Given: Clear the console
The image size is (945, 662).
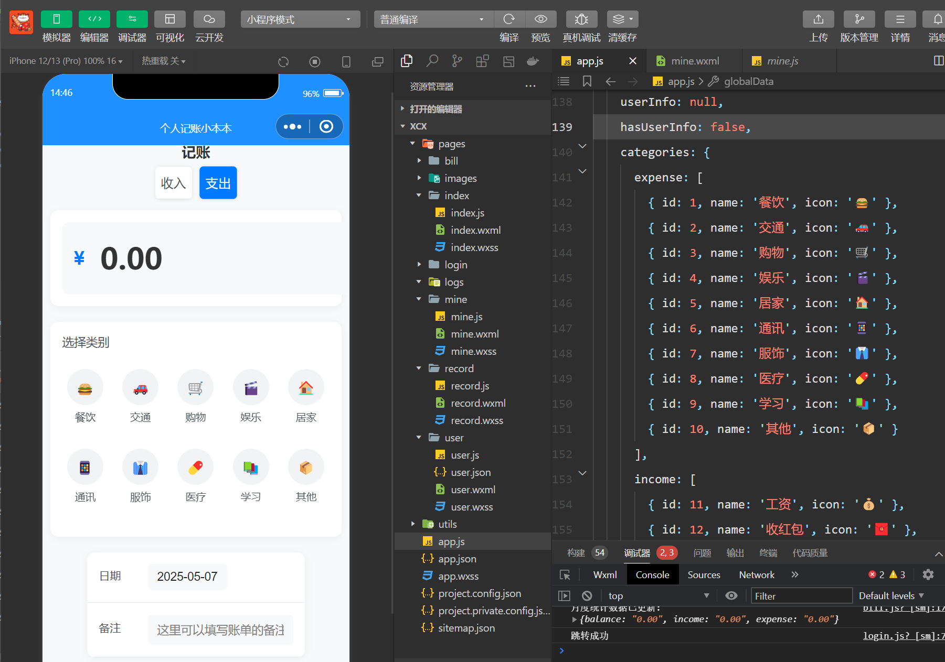Looking at the screenshot, I should click(587, 596).
